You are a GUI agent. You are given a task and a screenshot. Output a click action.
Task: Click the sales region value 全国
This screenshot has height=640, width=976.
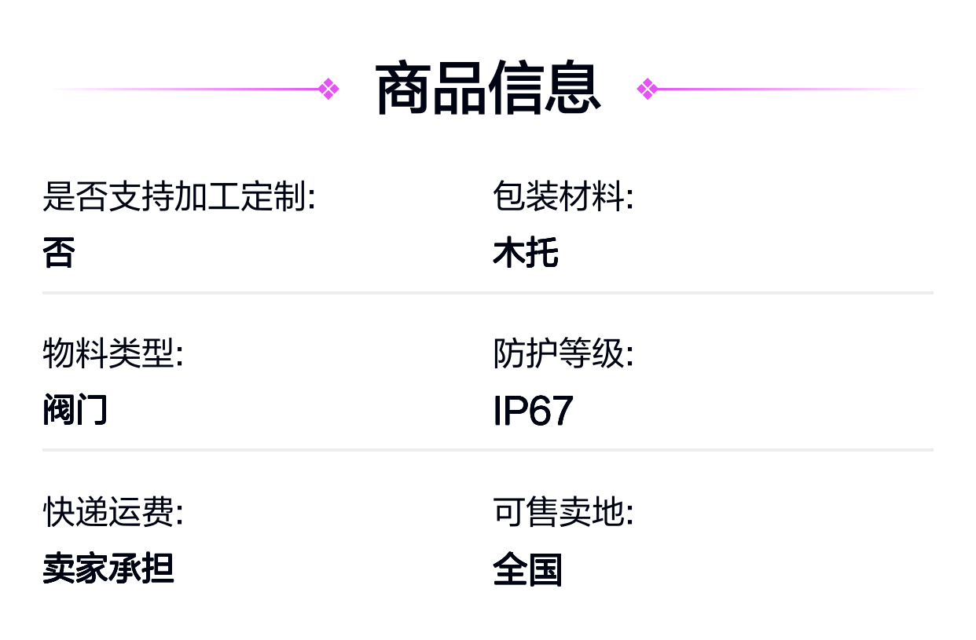click(x=527, y=570)
